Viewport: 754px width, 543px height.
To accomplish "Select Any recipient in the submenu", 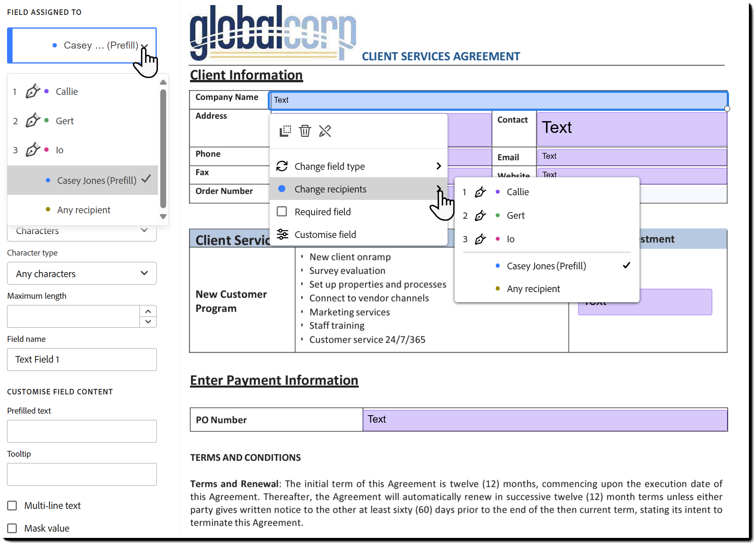I will [x=533, y=289].
